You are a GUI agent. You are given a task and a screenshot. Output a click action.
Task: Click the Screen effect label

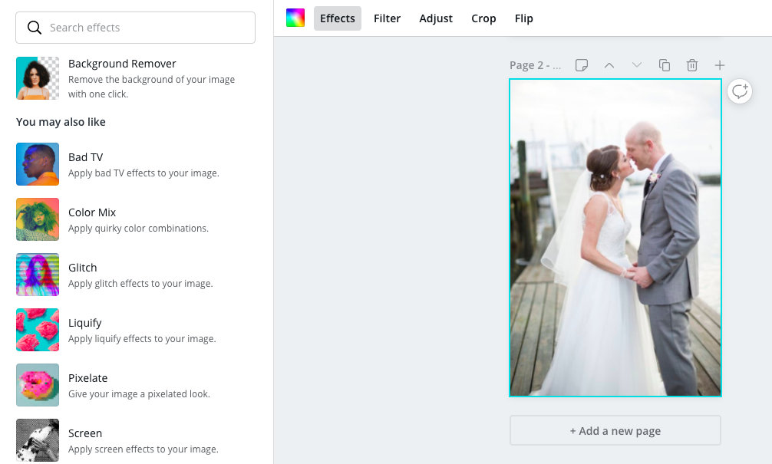click(x=85, y=433)
